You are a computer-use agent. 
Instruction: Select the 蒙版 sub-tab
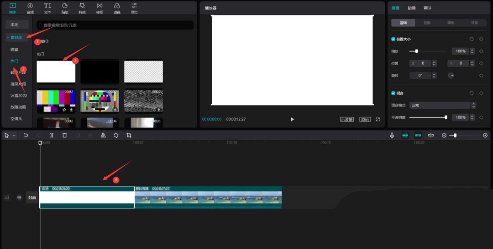pyautogui.click(x=451, y=23)
